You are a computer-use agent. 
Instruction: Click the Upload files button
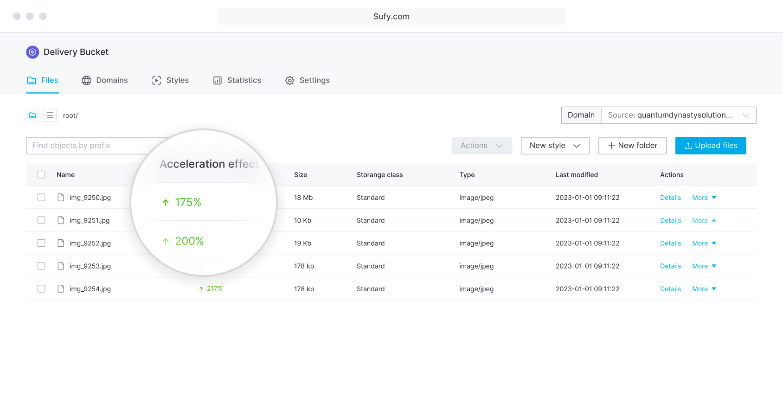tap(711, 146)
